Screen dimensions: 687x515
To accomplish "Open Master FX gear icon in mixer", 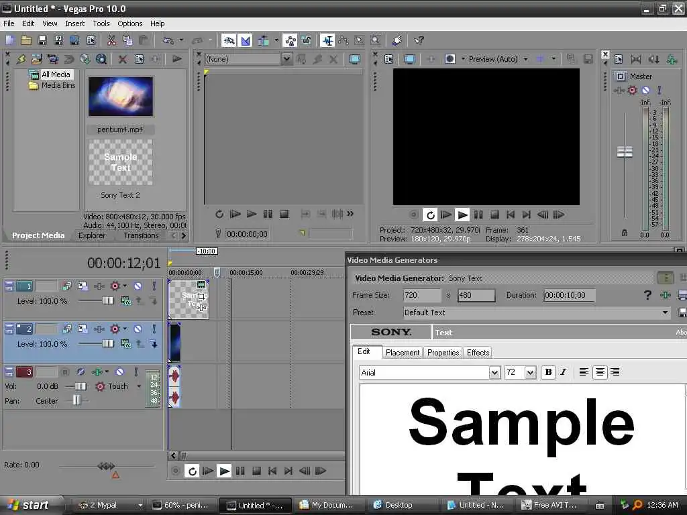I will (x=632, y=91).
